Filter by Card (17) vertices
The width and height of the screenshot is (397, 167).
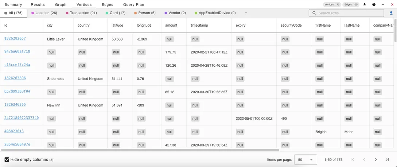coord(116,13)
